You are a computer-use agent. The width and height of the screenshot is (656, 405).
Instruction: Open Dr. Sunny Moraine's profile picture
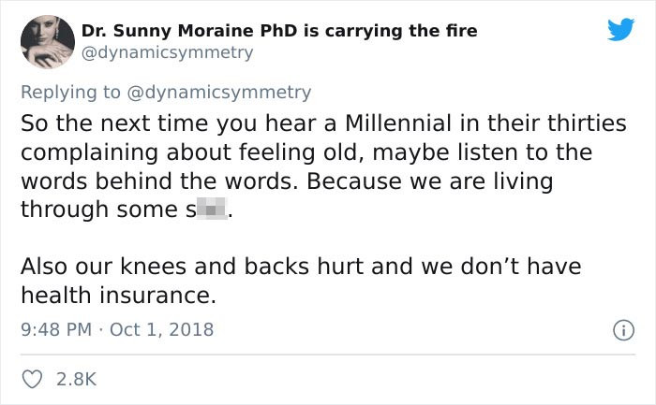coord(48,41)
